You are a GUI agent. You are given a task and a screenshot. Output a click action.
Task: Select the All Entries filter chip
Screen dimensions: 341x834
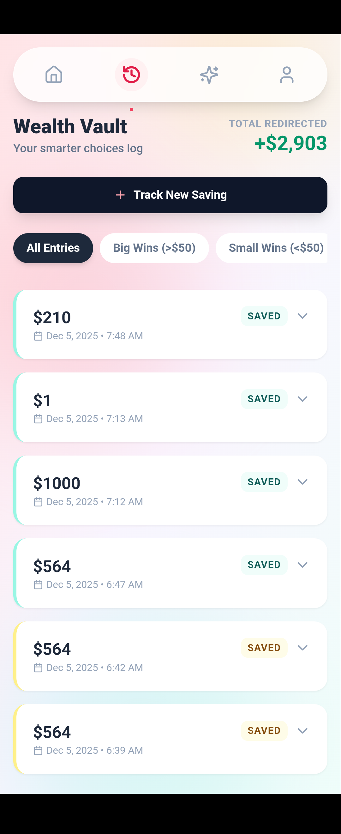[53, 248]
